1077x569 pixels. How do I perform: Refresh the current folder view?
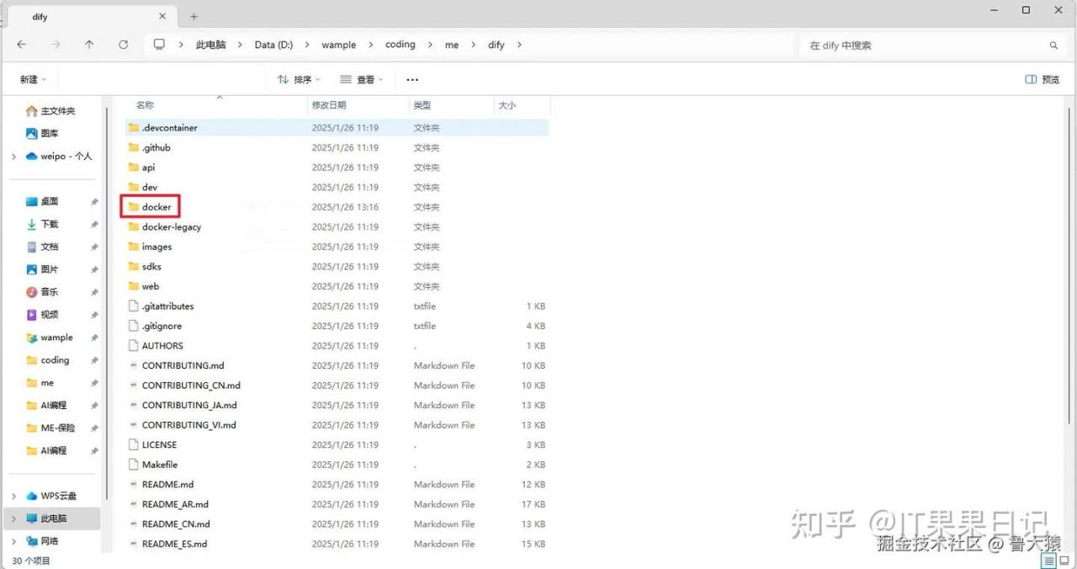pyautogui.click(x=124, y=45)
